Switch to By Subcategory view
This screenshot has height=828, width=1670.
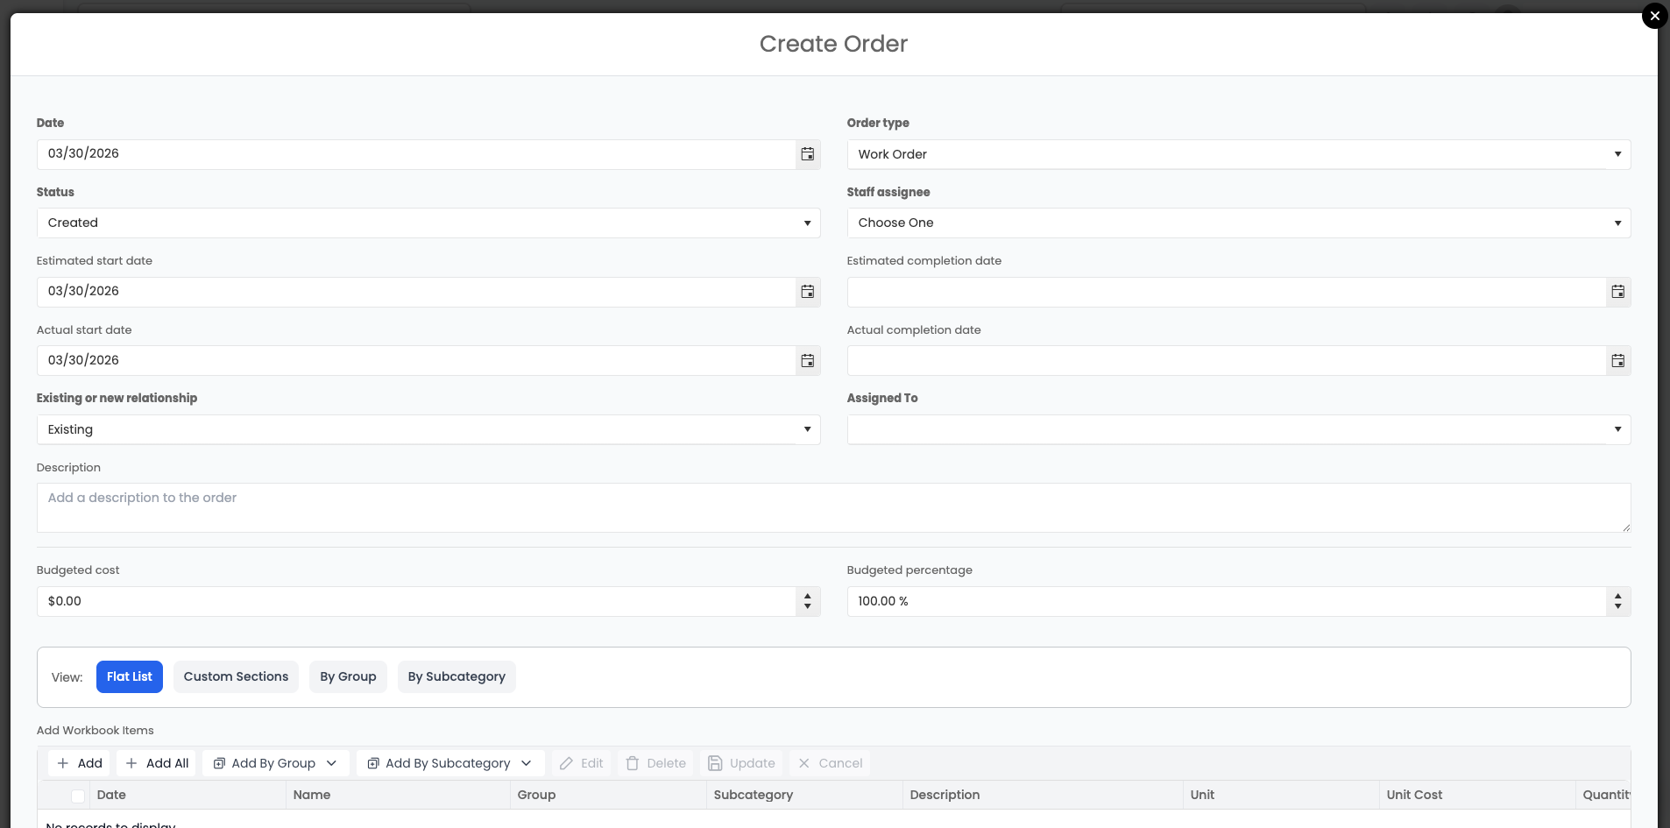click(456, 676)
